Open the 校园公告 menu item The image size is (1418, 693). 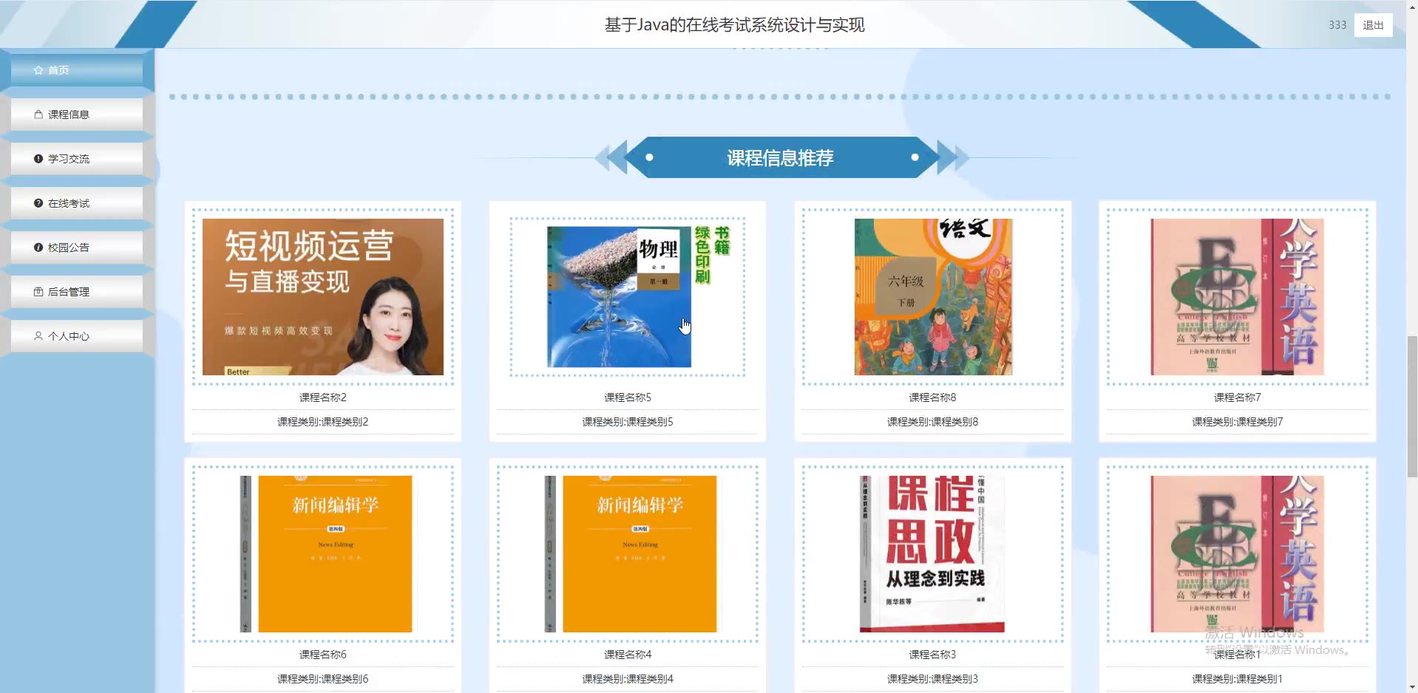click(77, 247)
